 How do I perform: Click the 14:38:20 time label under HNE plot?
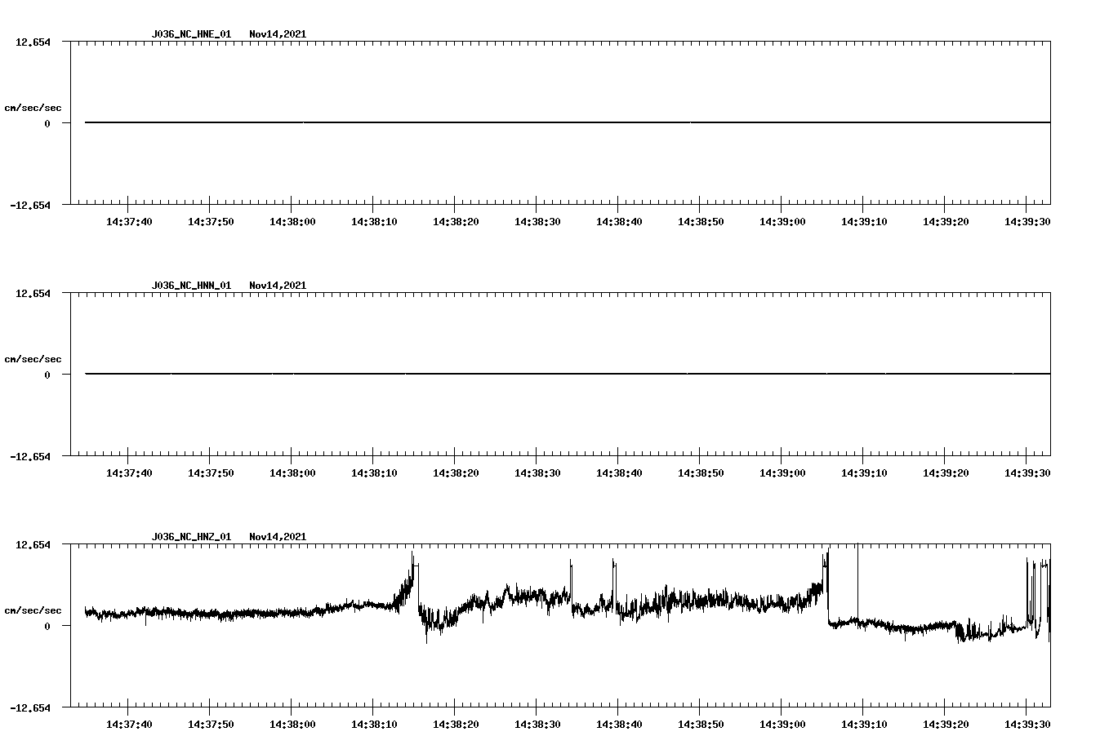pyautogui.click(x=456, y=222)
